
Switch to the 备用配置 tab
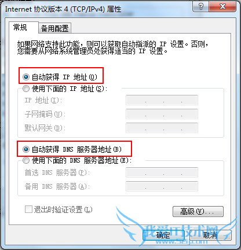pyautogui.click(x=54, y=28)
